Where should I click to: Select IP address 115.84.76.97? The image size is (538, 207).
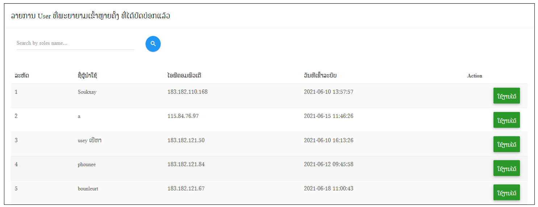click(183, 116)
